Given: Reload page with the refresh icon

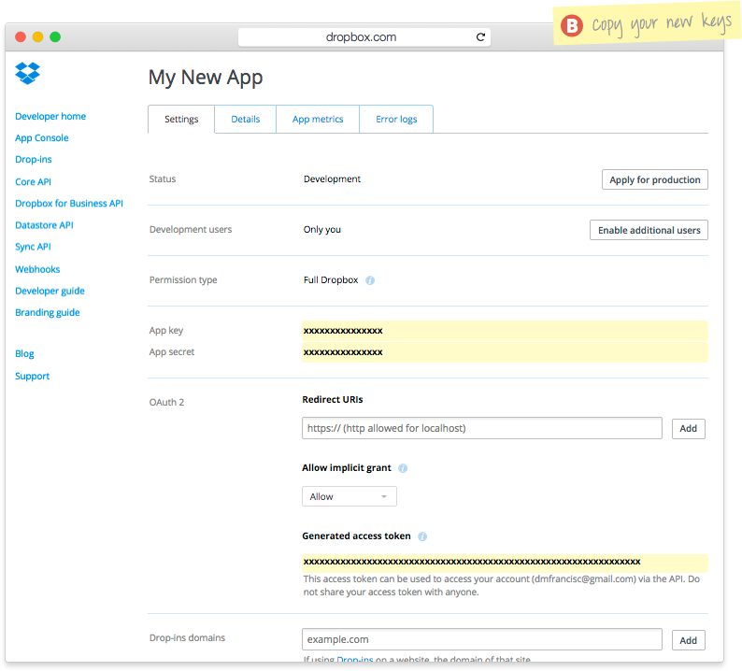Looking at the screenshot, I should click(x=480, y=36).
